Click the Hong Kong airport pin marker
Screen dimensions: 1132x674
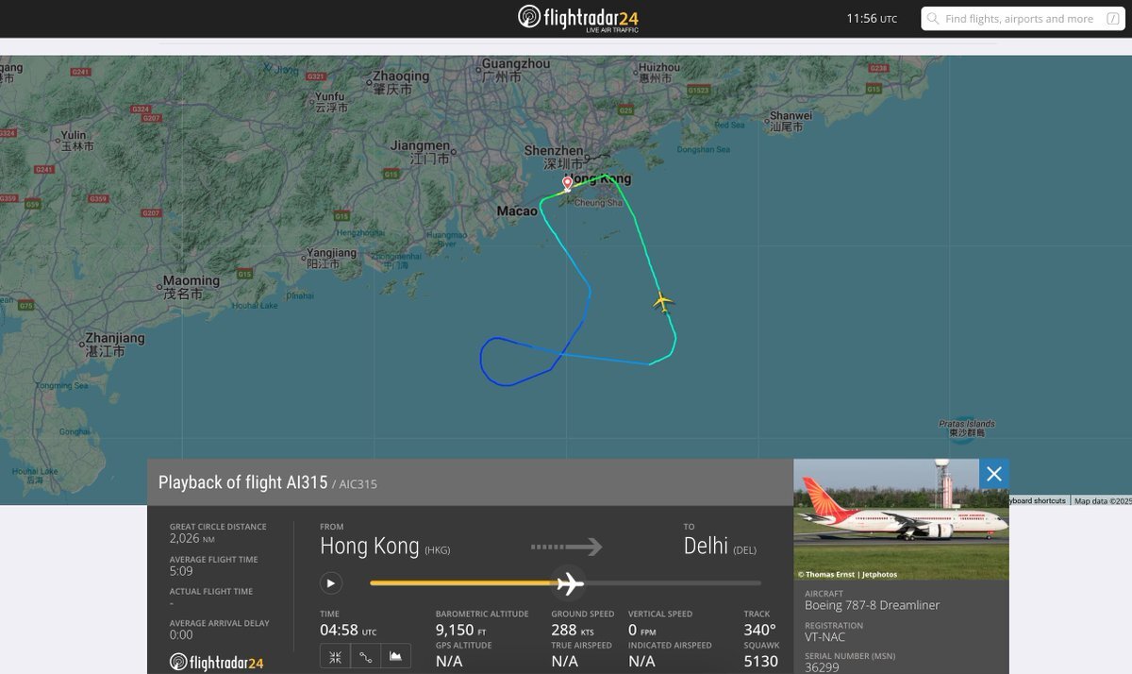click(x=567, y=183)
